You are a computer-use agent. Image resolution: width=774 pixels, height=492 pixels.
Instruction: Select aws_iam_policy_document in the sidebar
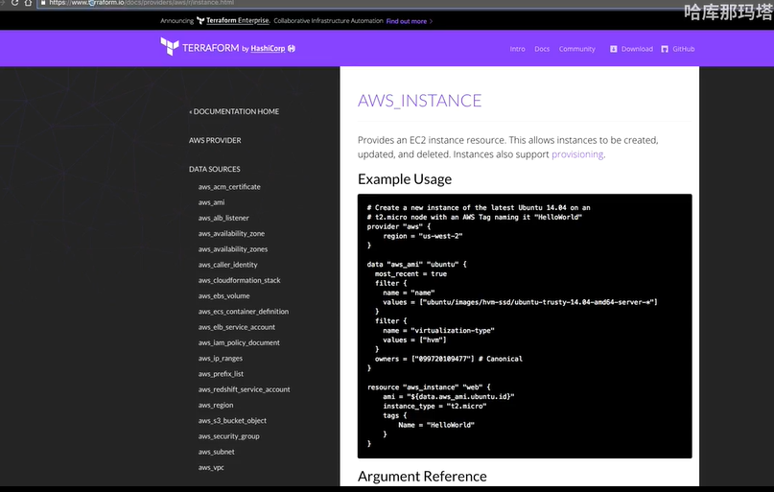(x=239, y=342)
